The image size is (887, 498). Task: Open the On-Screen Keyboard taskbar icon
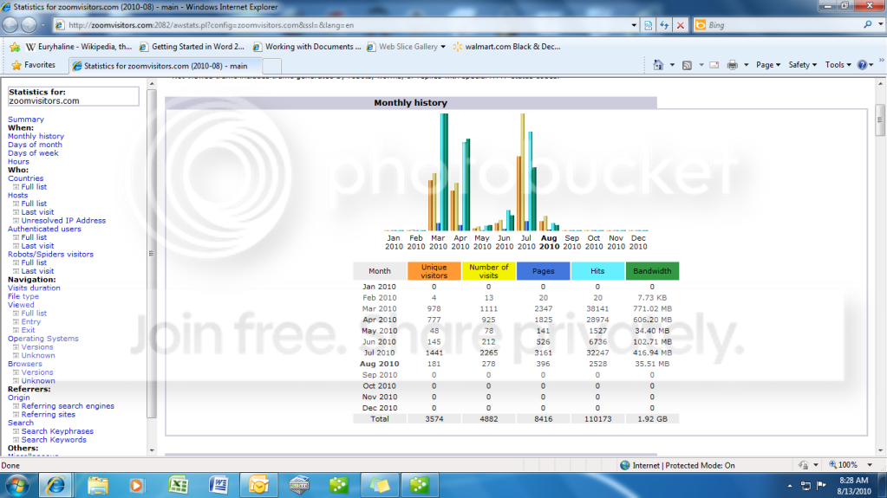click(x=298, y=486)
